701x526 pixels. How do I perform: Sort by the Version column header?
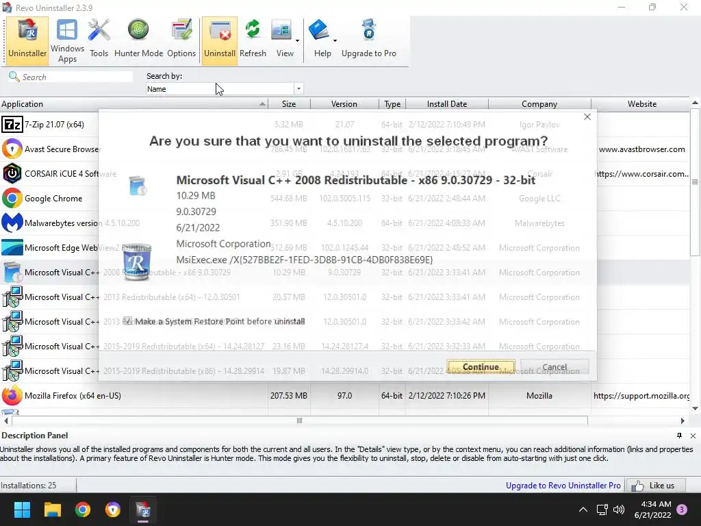coord(344,104)
